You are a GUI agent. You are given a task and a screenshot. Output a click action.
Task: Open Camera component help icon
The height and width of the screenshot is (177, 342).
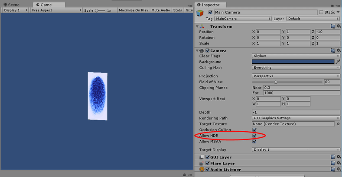(333, 51)
